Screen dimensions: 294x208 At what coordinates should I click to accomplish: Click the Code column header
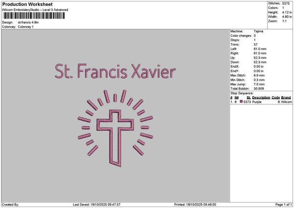pyautogui.click(x=275, y=97)
